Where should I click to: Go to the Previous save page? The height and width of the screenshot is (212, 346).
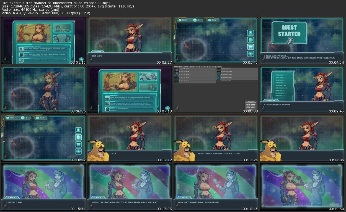pyautogui.click(x=178, y=67)
